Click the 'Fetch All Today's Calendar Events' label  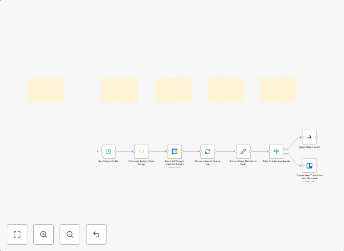pyautogui.click(x=174, y=163)
